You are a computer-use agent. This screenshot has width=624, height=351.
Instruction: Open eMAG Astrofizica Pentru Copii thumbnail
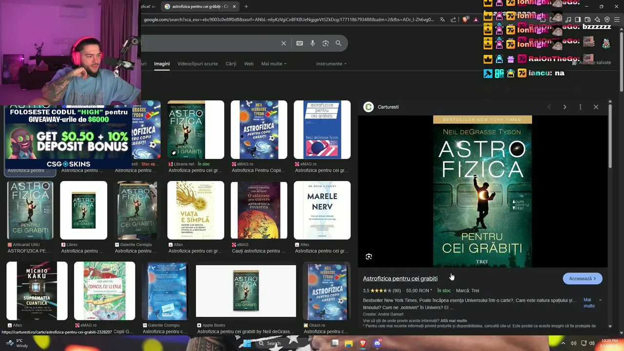259,130
